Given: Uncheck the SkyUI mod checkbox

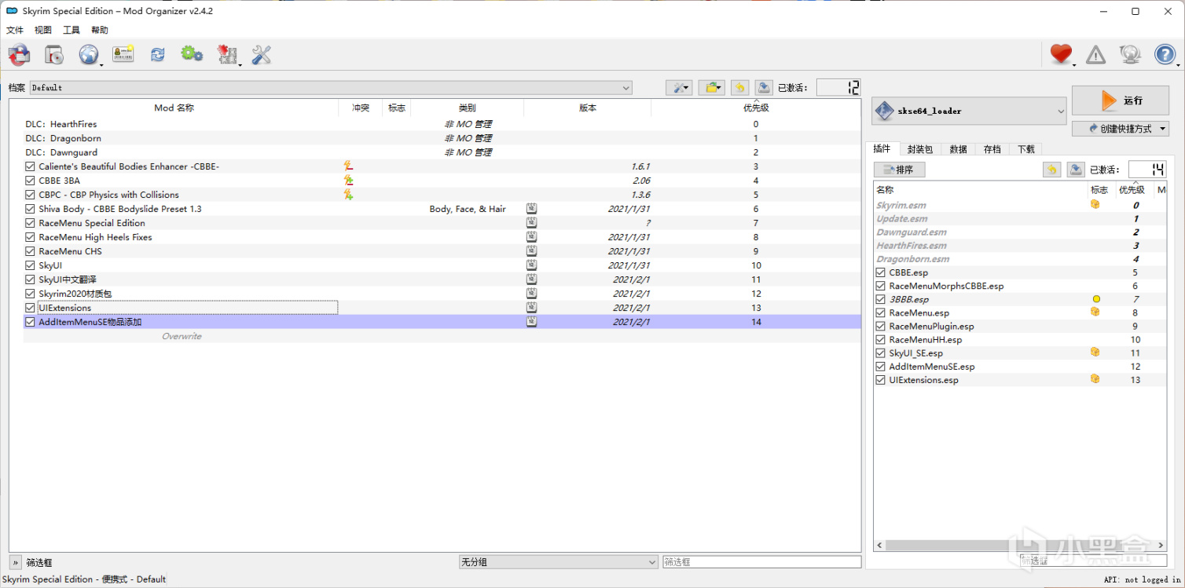Looking at the screenshot, I should (x=30, y=265).
